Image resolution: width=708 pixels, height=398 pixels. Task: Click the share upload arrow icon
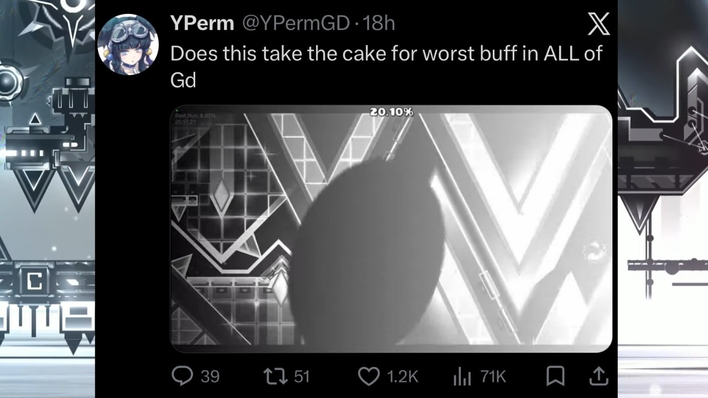tap(598, 376)
